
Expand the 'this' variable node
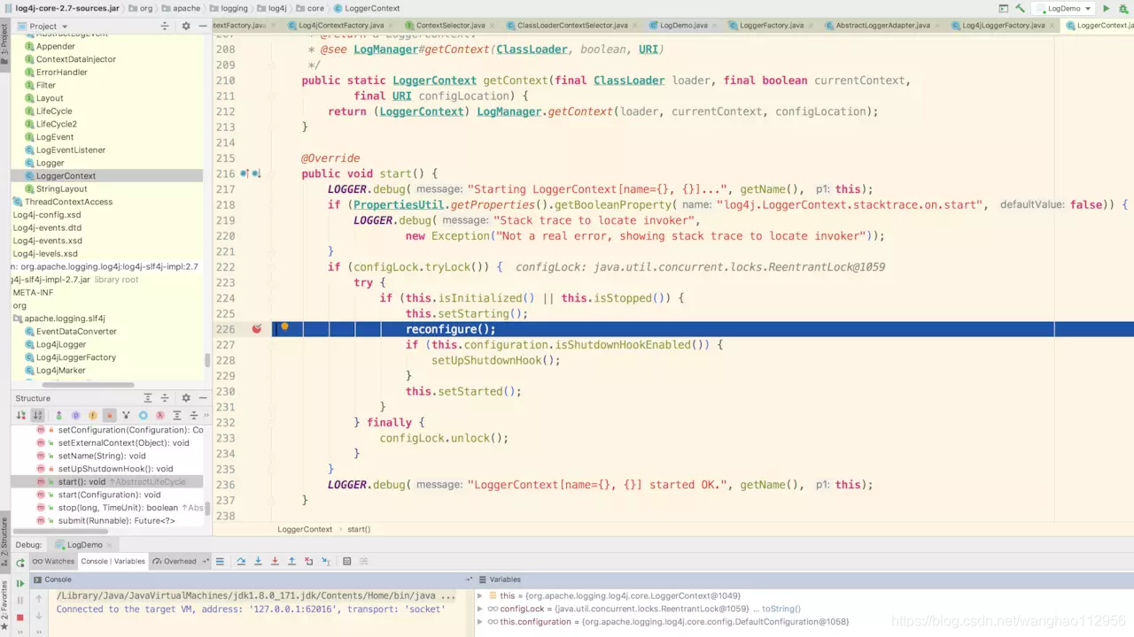pos(481,596)
